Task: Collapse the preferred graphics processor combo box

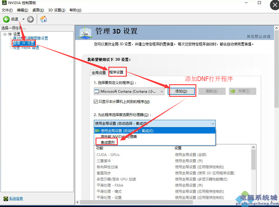Action: tap(155, 124)
